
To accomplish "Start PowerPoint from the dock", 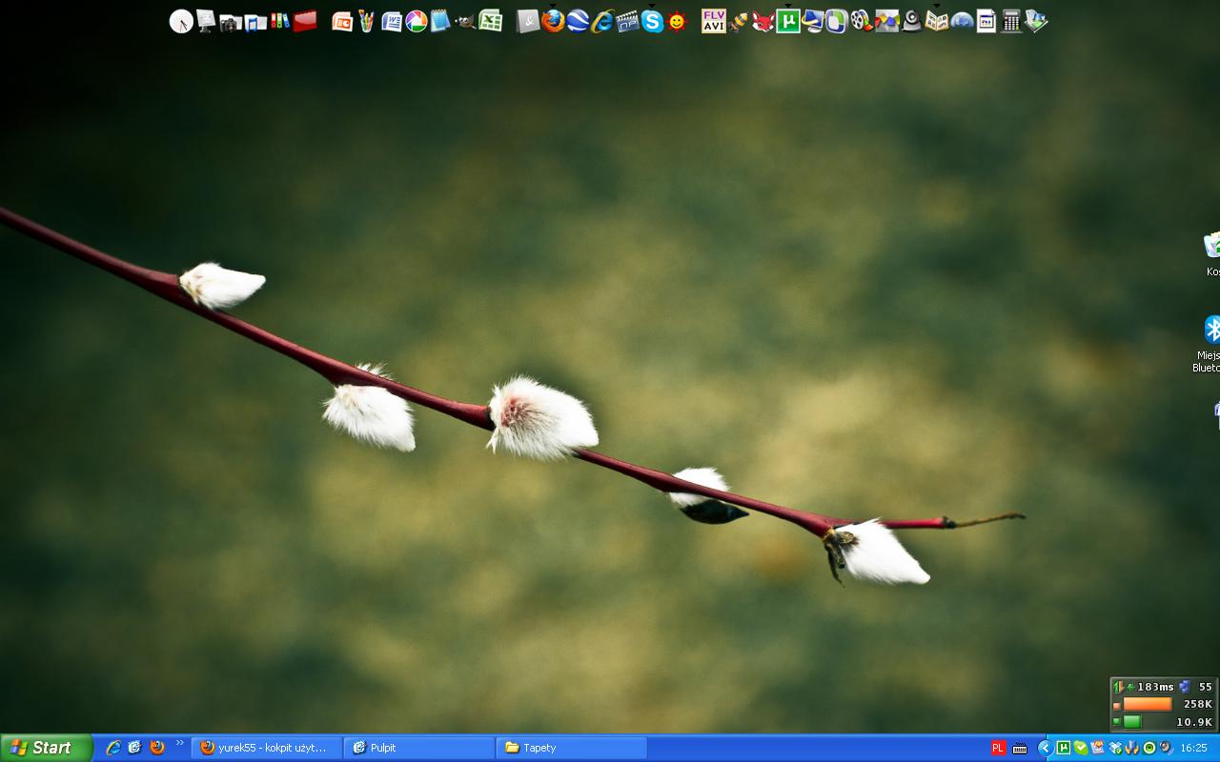I will 342,21.
